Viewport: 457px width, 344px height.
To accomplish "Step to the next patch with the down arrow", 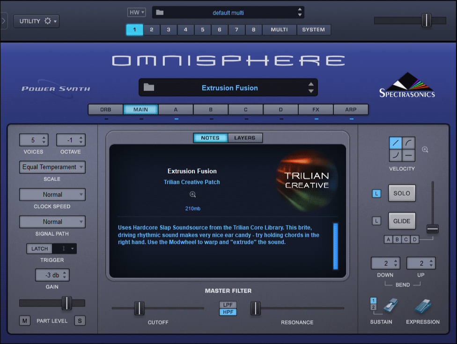I will [311, 91].
